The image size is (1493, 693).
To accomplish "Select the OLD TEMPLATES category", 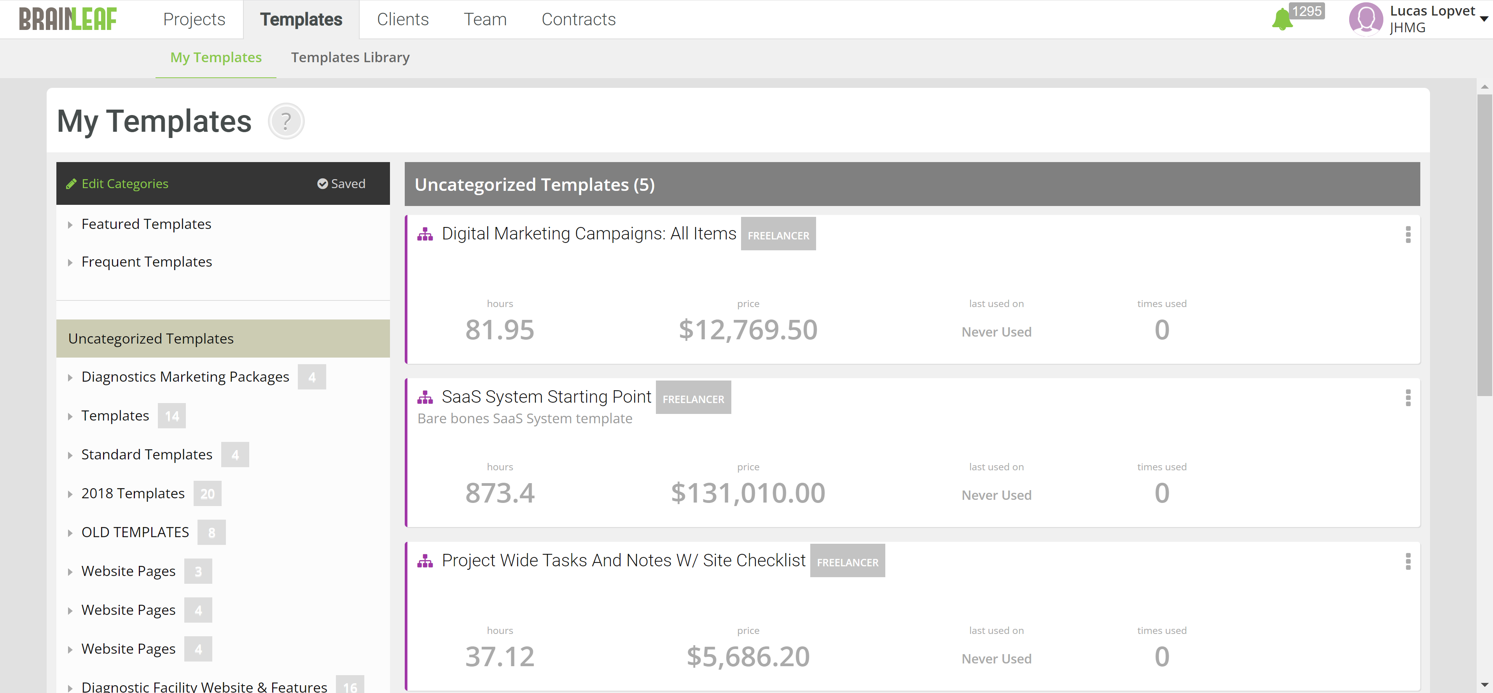I will point(135,532).
